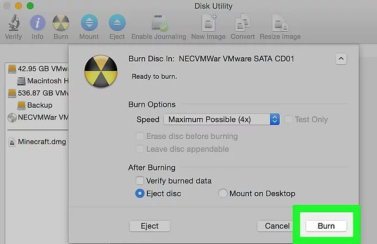Select the Macintosh HD volume
Screen dimensions: 377x244
43,81
